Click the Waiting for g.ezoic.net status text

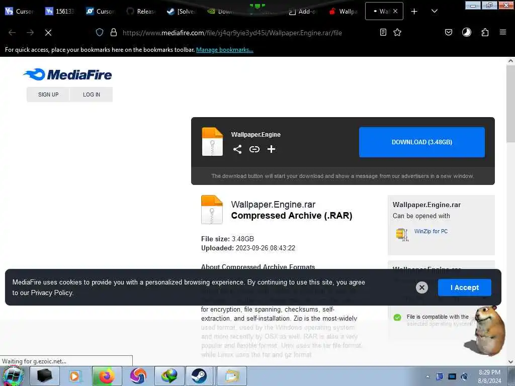(34, 361)
